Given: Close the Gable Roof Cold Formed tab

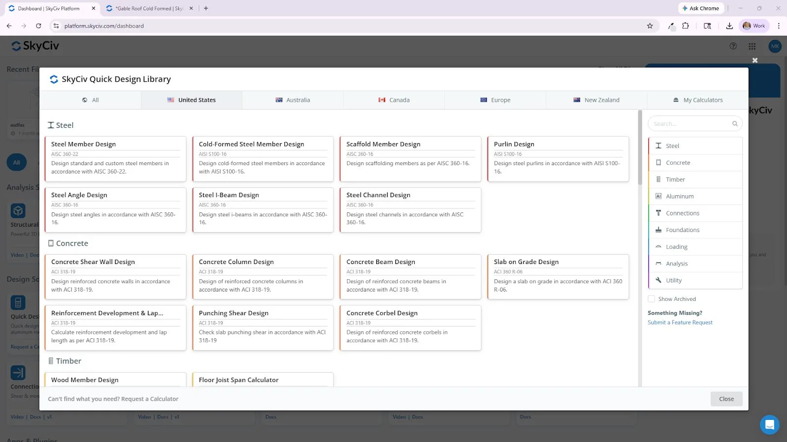Looking at the screenshot, I should pos(191,8).
